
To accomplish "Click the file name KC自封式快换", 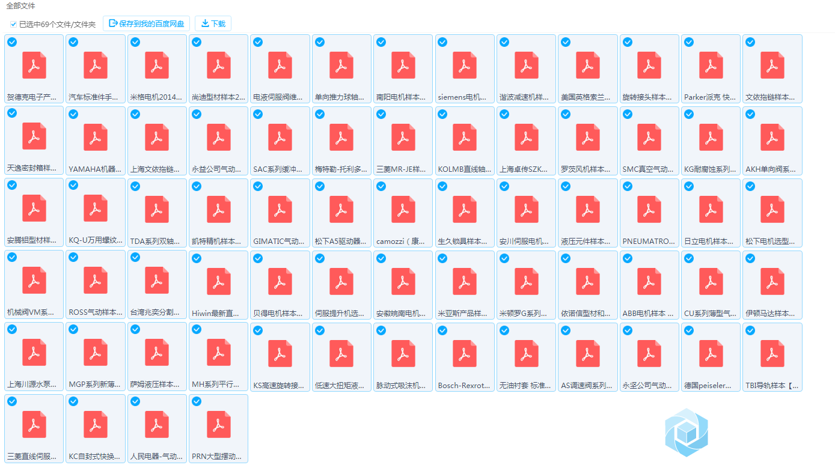I will [96, 456].
